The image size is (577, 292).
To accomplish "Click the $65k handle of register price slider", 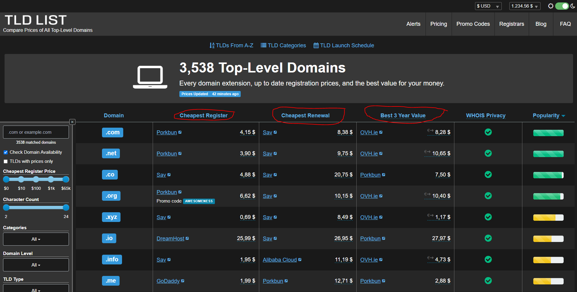I will point(66,179).
